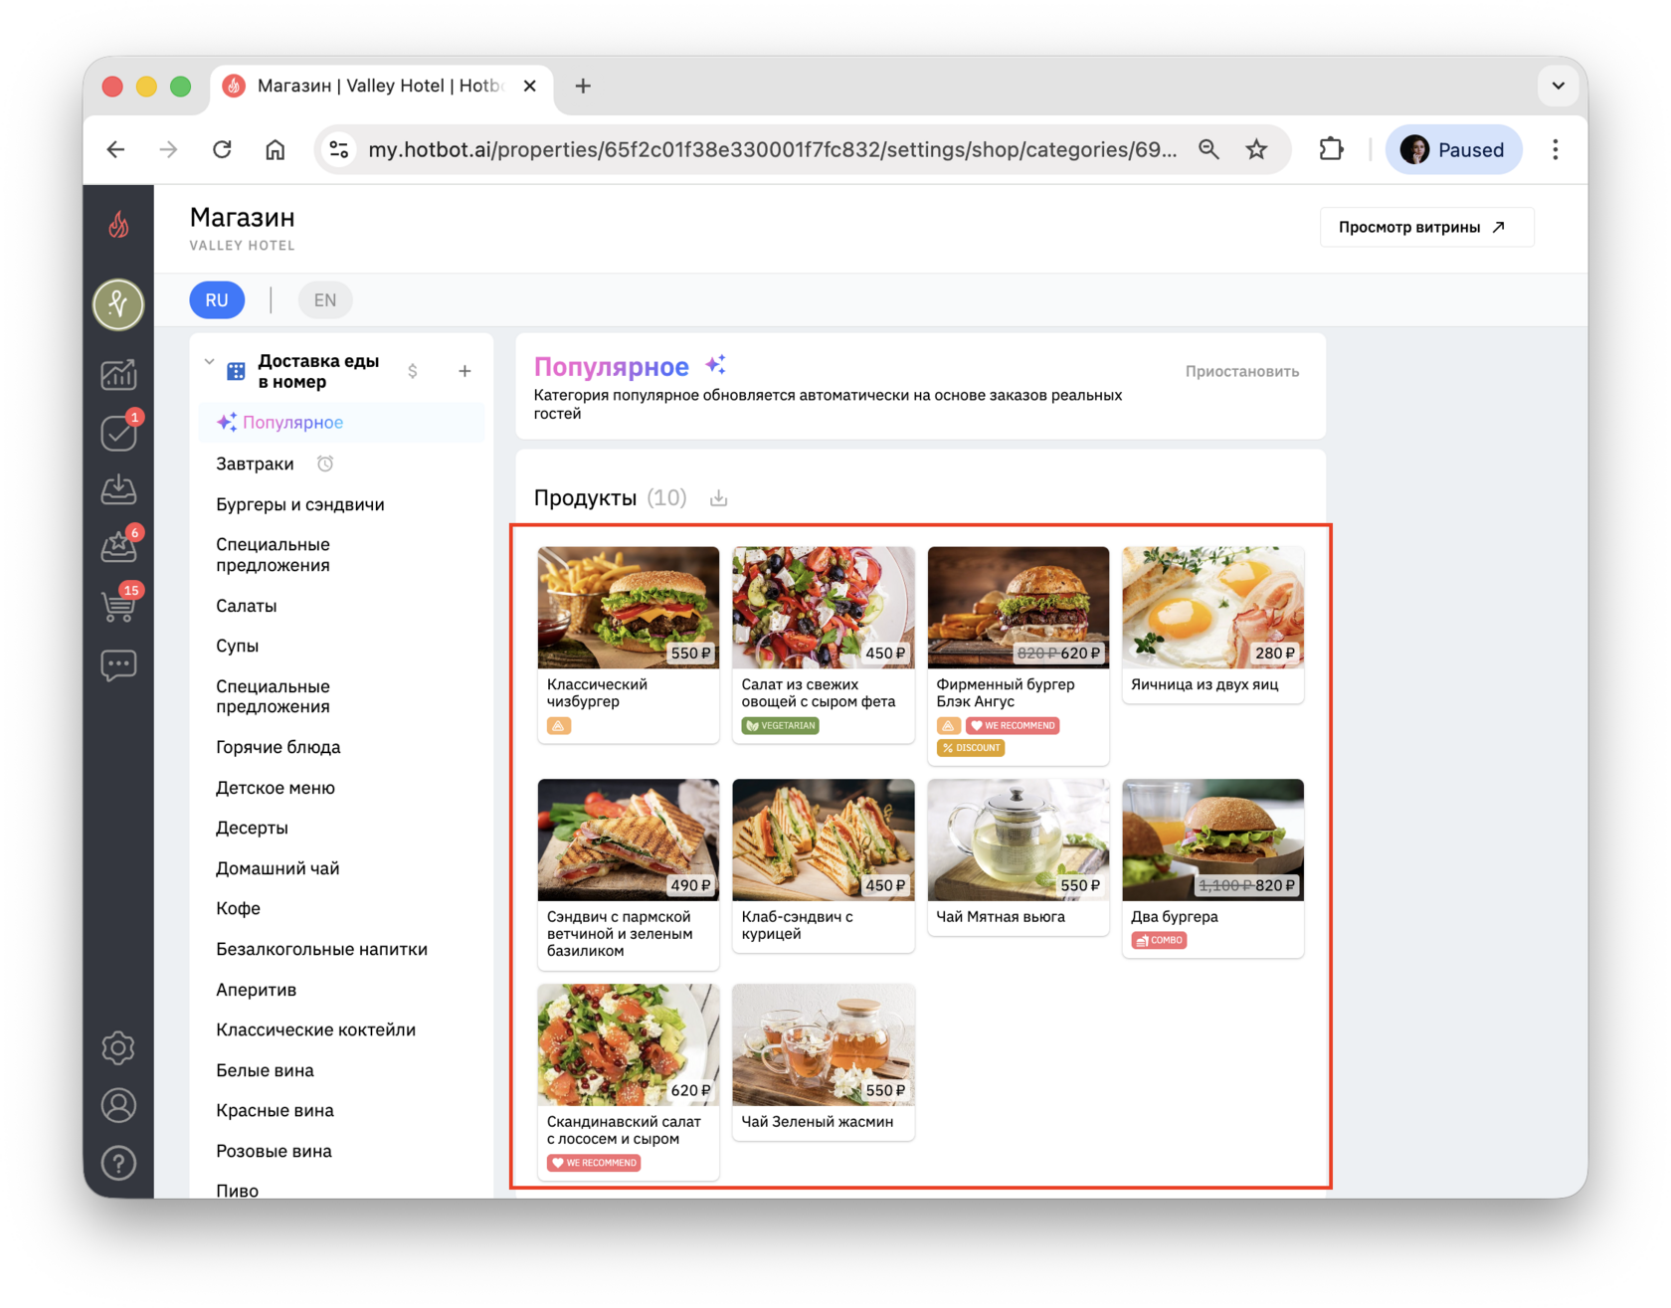Click Приостановить to pause the category
1671x1308 pixels.
click(1242, 372)
